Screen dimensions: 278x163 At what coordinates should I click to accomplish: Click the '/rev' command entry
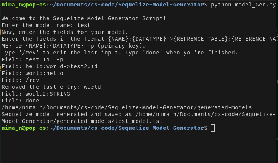tap(32, 80)
